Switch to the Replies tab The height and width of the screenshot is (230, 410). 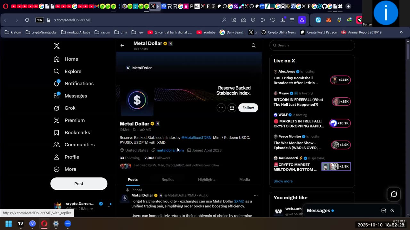tap(168, 180)
